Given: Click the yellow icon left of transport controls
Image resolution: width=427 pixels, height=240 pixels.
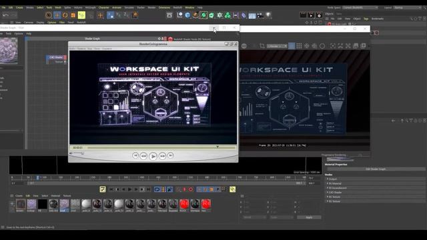Looking at the screenshot, I should tap(103, 189).
